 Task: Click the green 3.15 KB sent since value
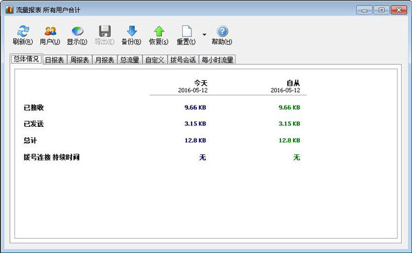[x=289, y=123]
